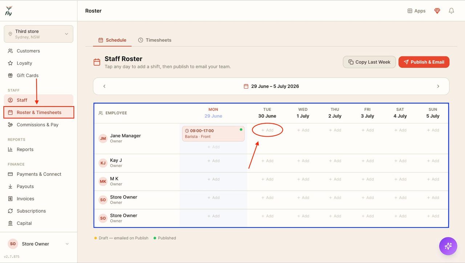Click the version v2.7.875 label
The image size is (465, 263).
[x=12, y=257]
